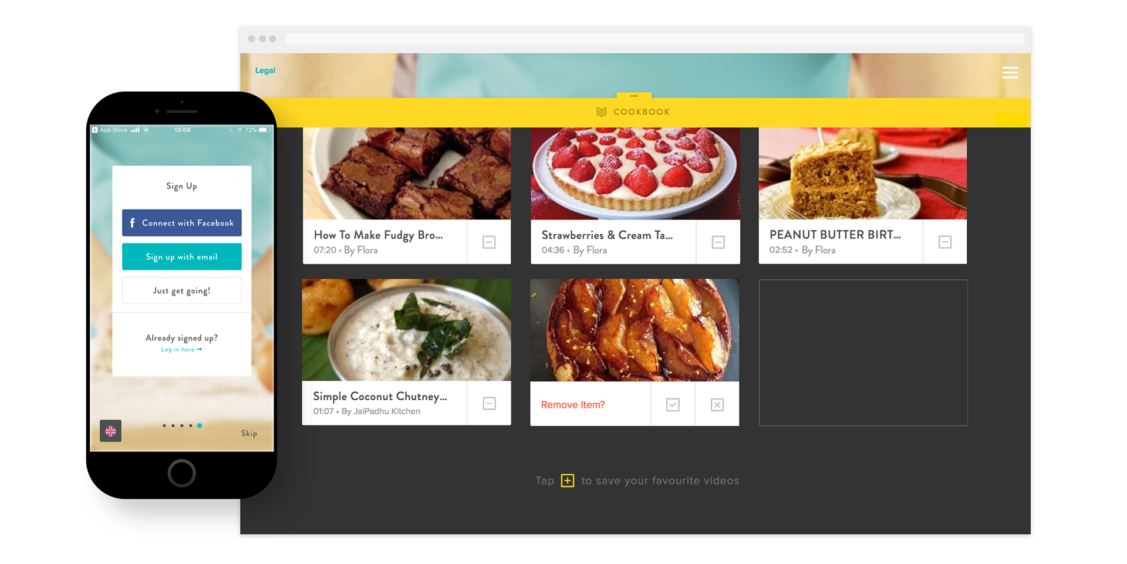Click the browser address bar
The height and width of the screenshot is (564, 1127).
pyautogui.click(x=654, y=39)
